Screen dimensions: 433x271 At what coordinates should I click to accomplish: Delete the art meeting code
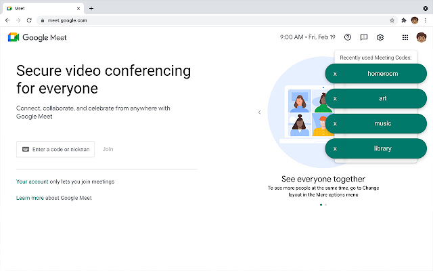coord(335,98)
